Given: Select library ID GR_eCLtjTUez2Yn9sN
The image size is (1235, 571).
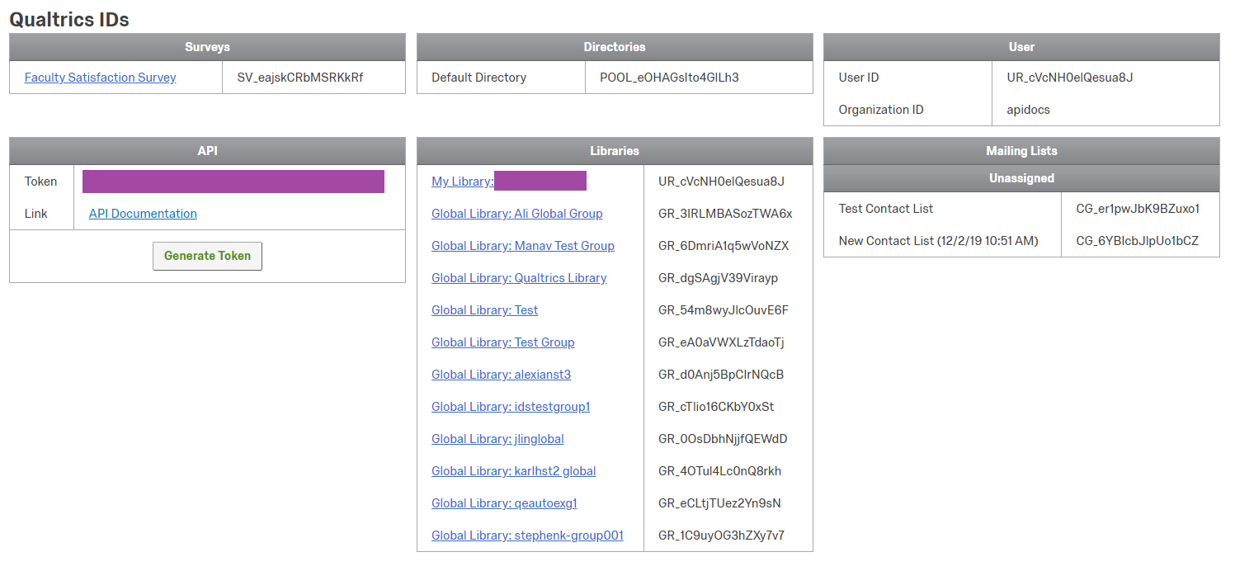Looking at the screenshot, I should coord(719,503).
